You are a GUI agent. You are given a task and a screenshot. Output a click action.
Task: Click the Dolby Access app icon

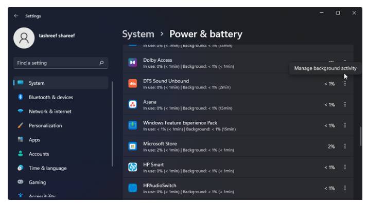pyautogui.click(x=132, y=63)
